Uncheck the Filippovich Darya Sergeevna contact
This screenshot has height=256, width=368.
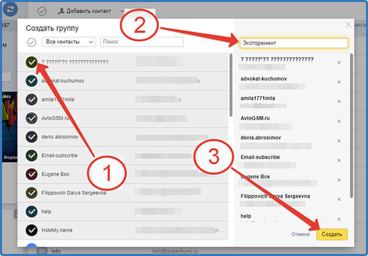point(32,193)
